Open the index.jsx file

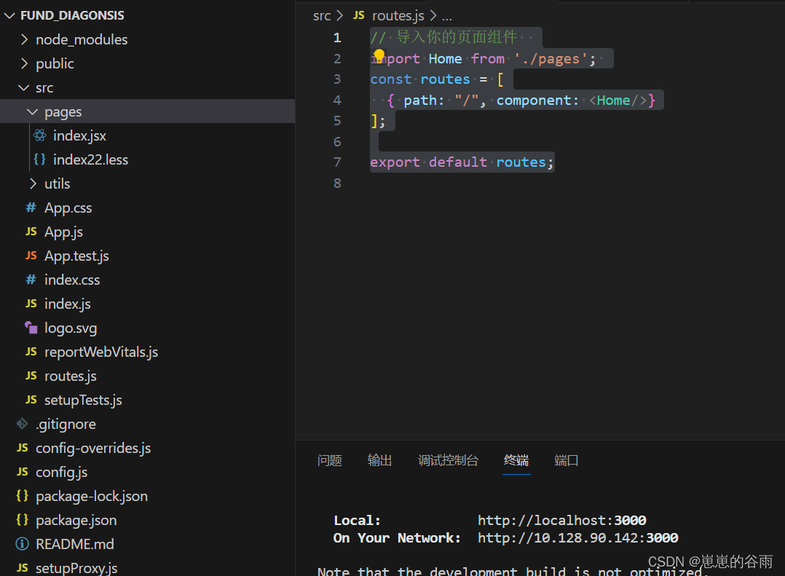(x=79, y=135)
